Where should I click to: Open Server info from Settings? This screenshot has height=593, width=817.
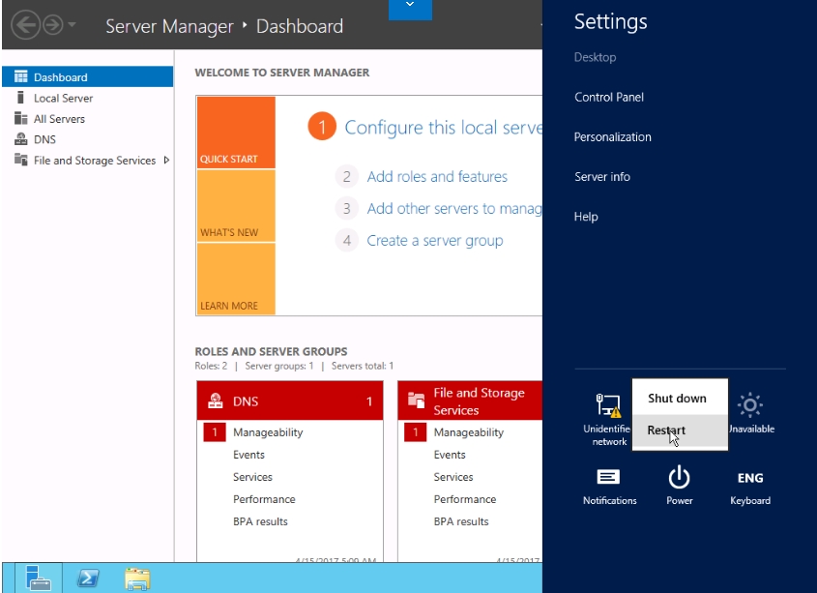coord(602,177)
